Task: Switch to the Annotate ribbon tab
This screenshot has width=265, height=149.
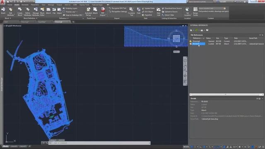Action: (x=25, y=5)
